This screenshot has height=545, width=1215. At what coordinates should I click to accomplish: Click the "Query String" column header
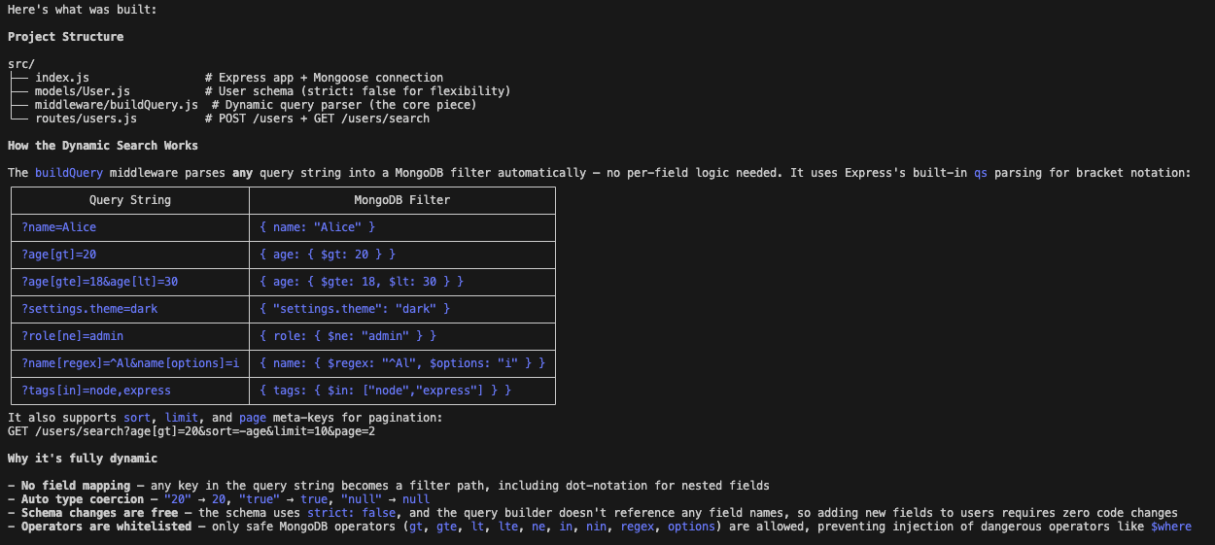click(x=129, y=200)
